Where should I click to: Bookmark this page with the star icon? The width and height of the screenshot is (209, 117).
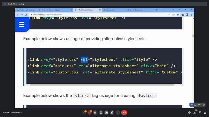[178, 15]
